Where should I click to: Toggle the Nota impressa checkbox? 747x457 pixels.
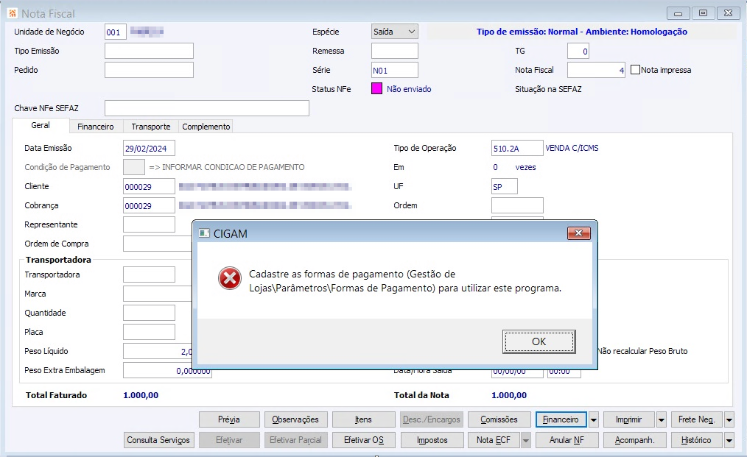tap(635, 70)
